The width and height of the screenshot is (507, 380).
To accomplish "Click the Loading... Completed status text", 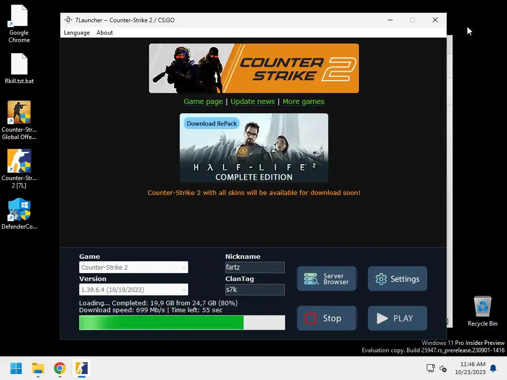I will [158, 303].
